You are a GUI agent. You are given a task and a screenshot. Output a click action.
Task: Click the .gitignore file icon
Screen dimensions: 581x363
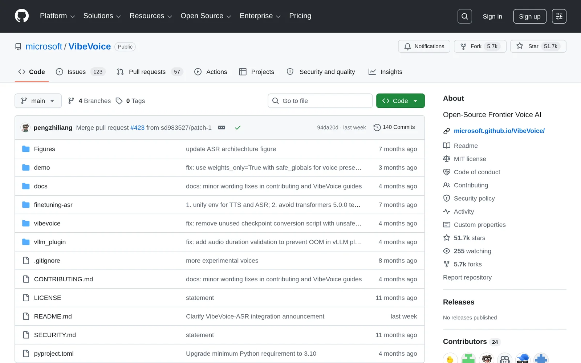click(26, 261)
